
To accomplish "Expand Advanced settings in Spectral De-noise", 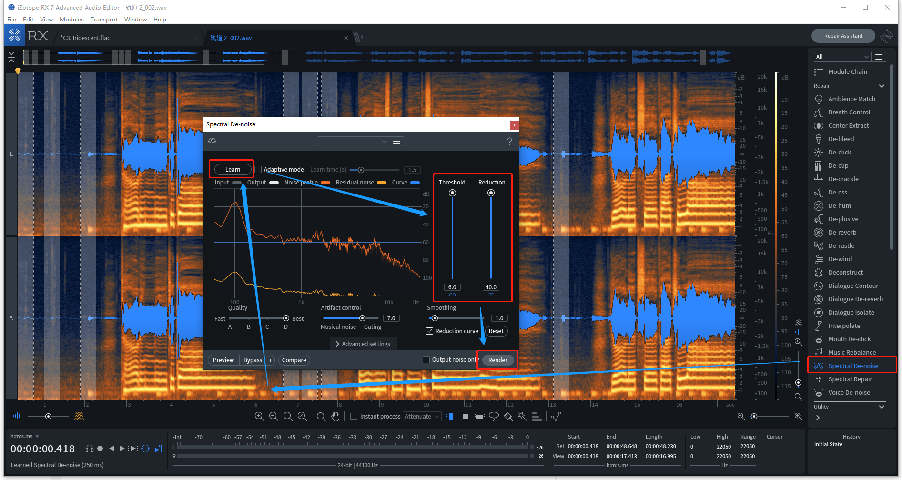I will click(363, 344).
